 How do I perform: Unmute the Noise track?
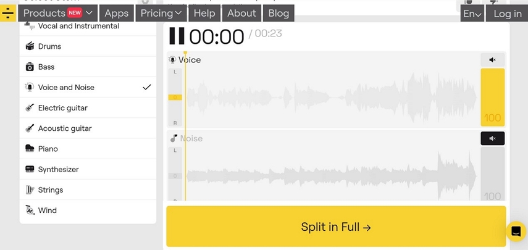(492, 138)
